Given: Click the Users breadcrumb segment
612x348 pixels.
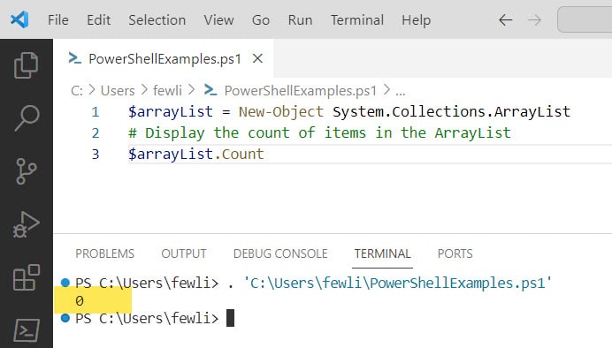Looking at the screenshot, I should point(118,91).
